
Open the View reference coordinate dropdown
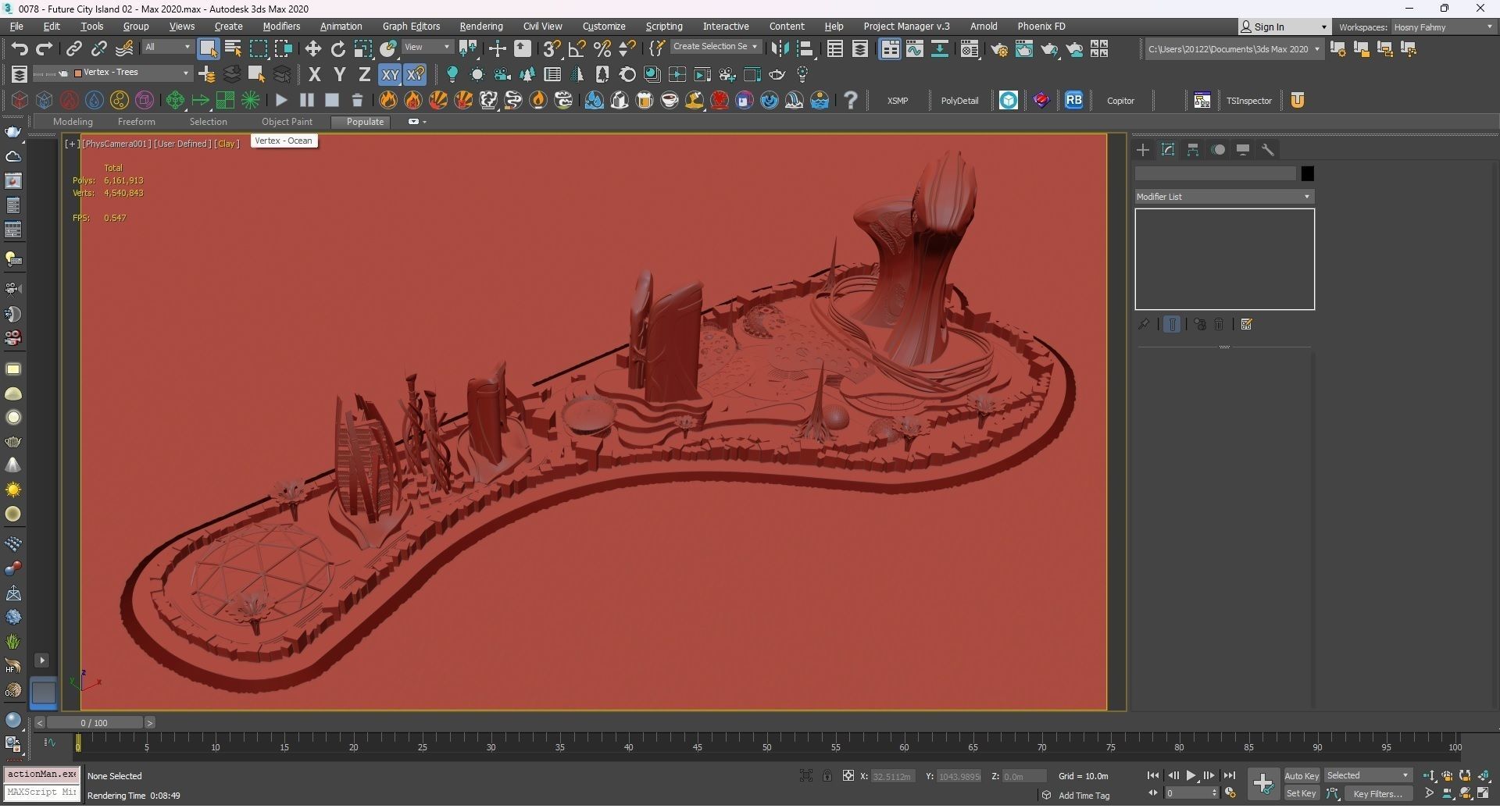pos(427,47)
